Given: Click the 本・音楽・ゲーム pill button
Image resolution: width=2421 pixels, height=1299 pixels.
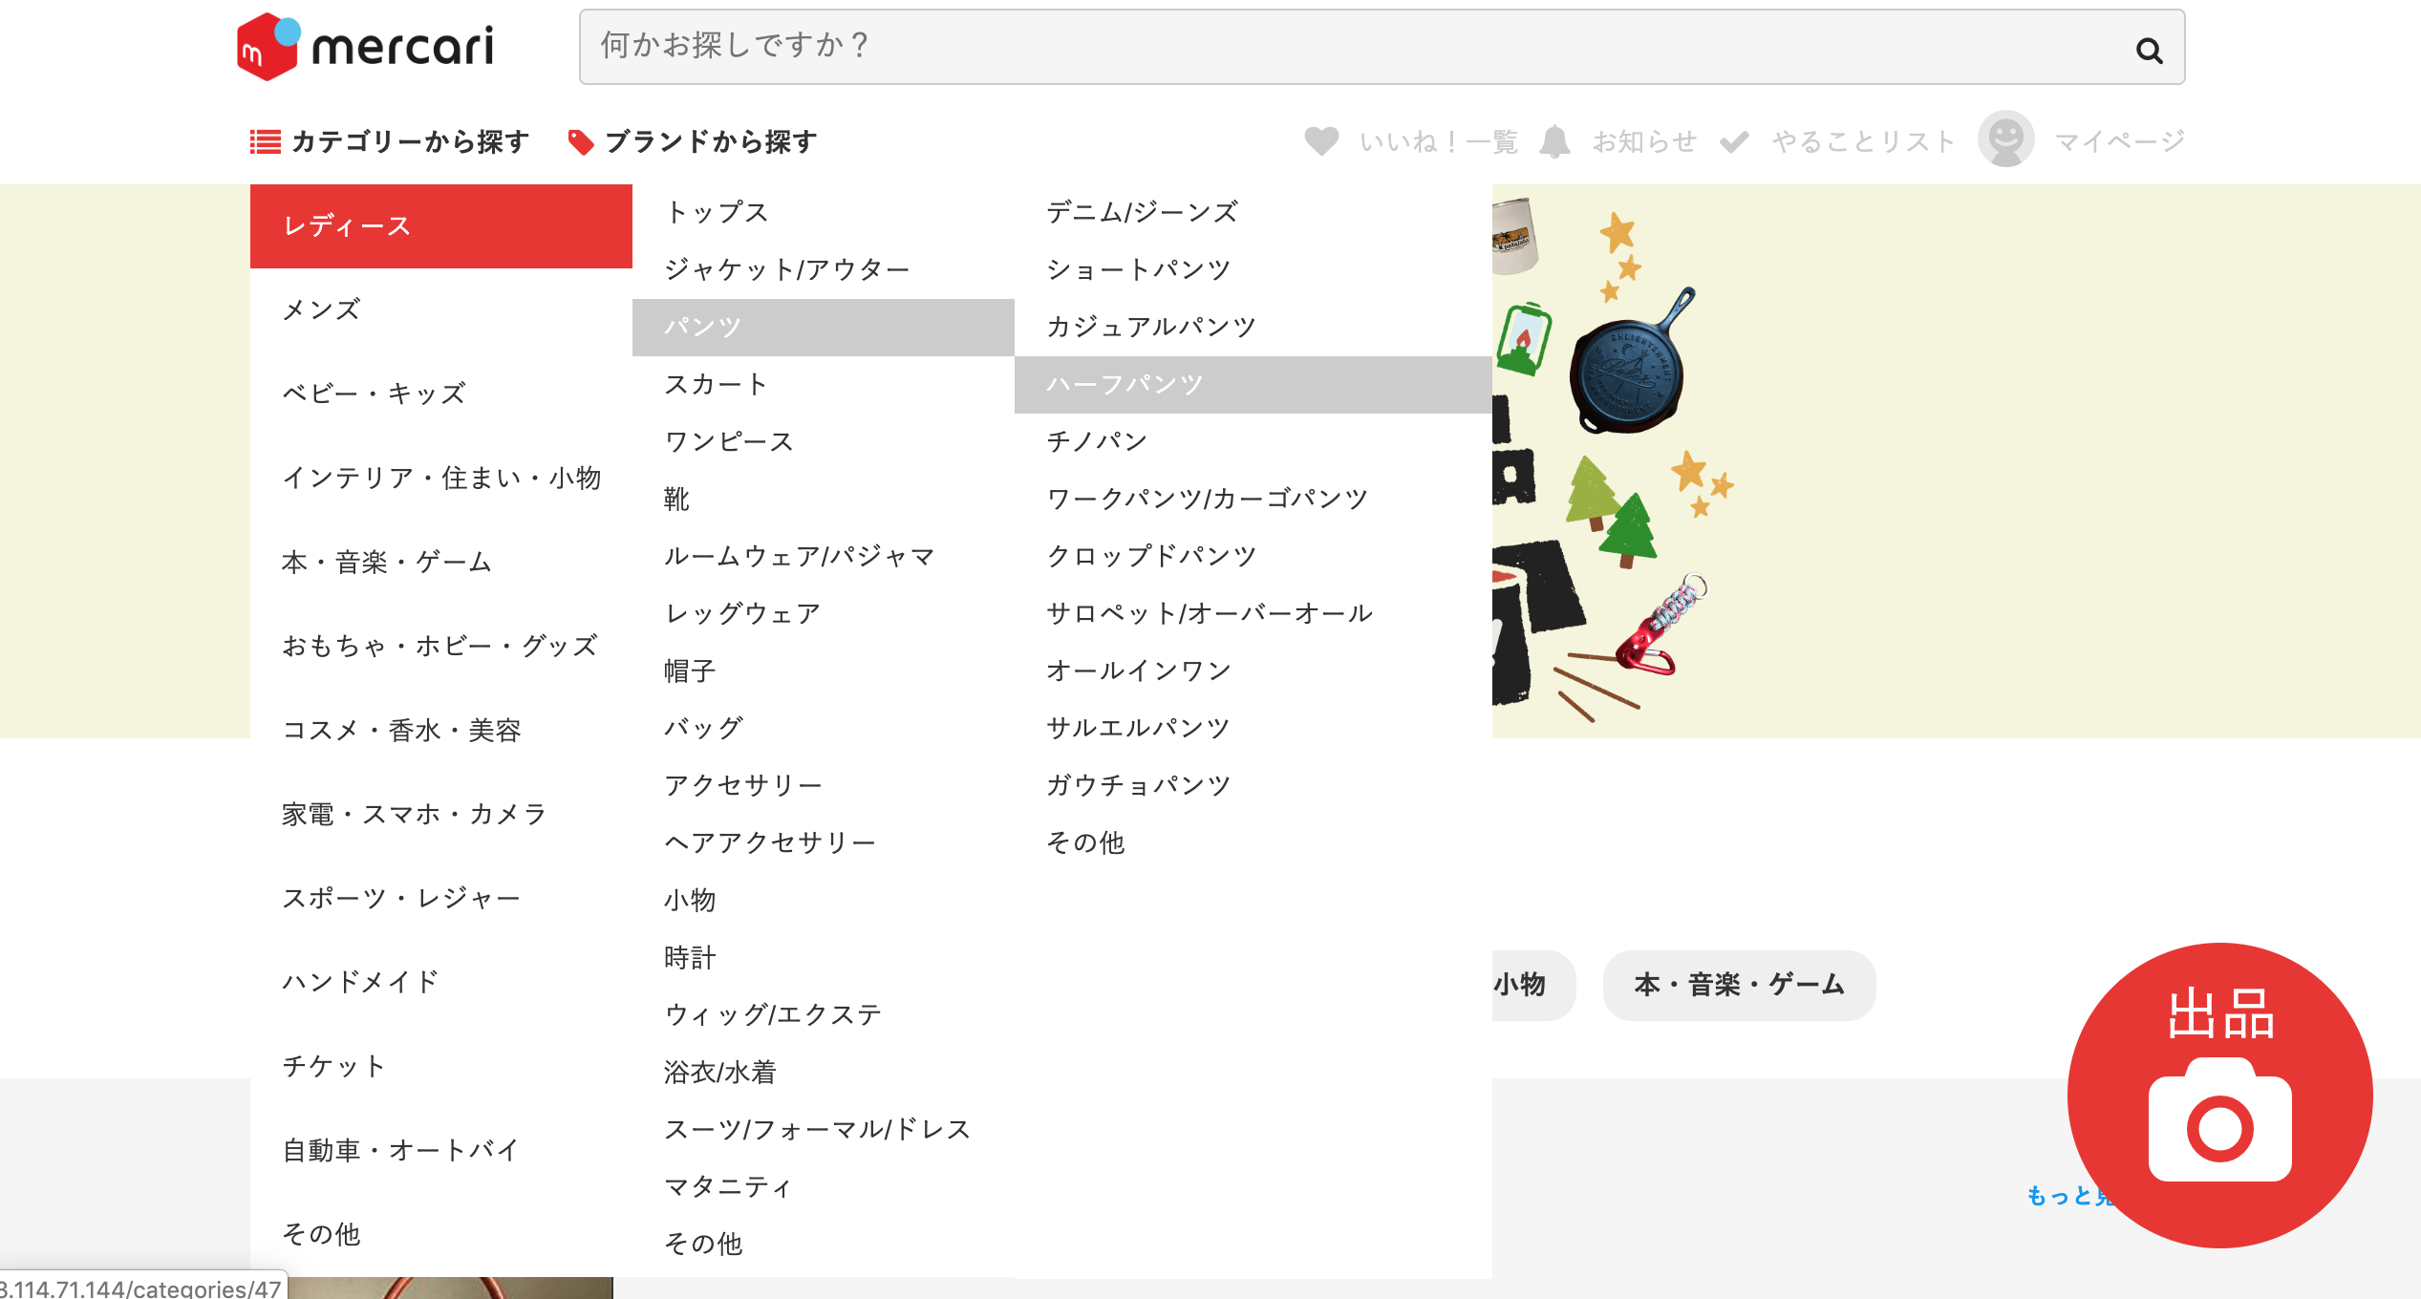Looking at the screenshot, I should point(1739,985).
